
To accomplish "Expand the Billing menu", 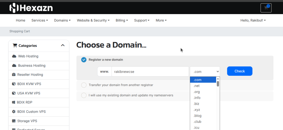I will point(122,20).
